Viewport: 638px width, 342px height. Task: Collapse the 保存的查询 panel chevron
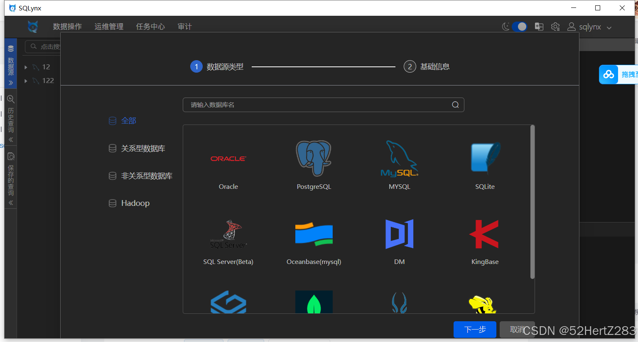coord(11,203)
